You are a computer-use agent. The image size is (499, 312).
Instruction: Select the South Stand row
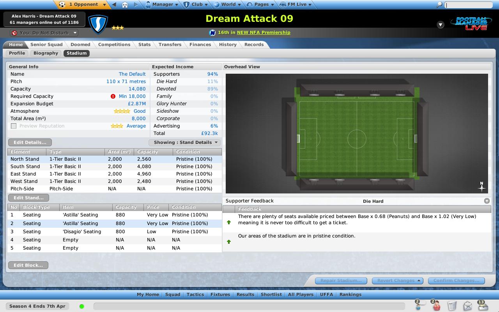click(115, 167)
